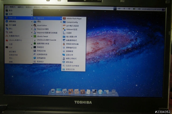
Task: Expand the 網際網路 submenu
Action: [x=19, y=21]
